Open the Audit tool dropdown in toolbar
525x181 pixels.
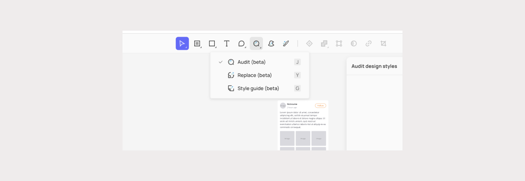click(256, 43)
